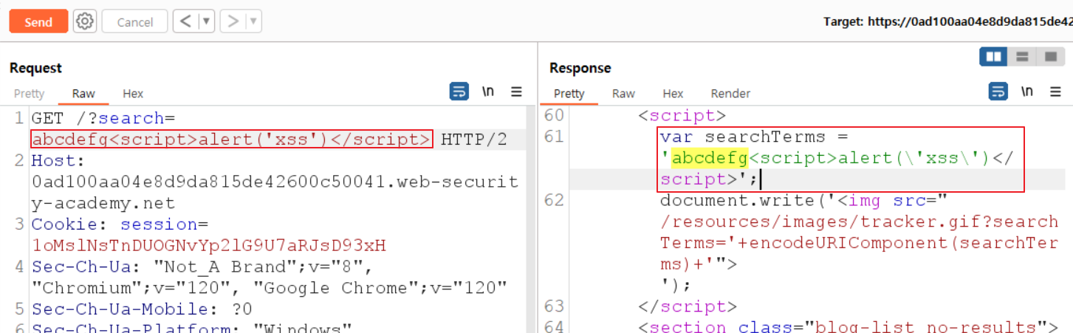
Task: Go forward to next request arrow
Action: pos(233,21)
